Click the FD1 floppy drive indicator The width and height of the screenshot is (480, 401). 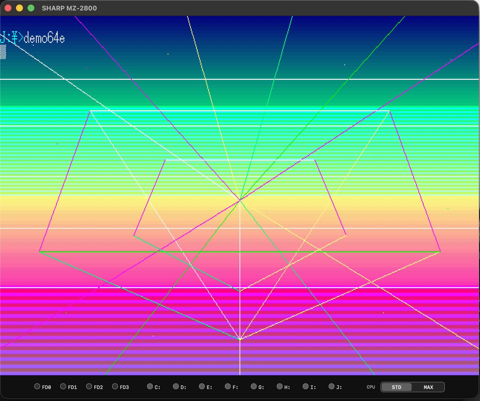[63, 387]
